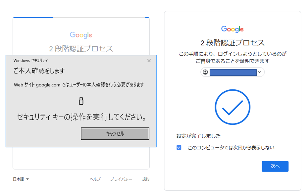308x196 pixels.
Task: Click the USB security key icon
Action: click(81, 101)
